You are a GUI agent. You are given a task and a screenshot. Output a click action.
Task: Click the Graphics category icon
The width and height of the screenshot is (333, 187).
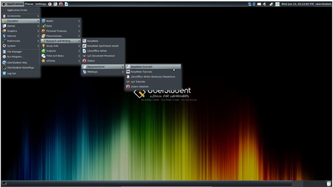[4, 31]
